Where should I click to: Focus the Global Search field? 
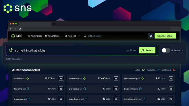(x=94, y=36)
